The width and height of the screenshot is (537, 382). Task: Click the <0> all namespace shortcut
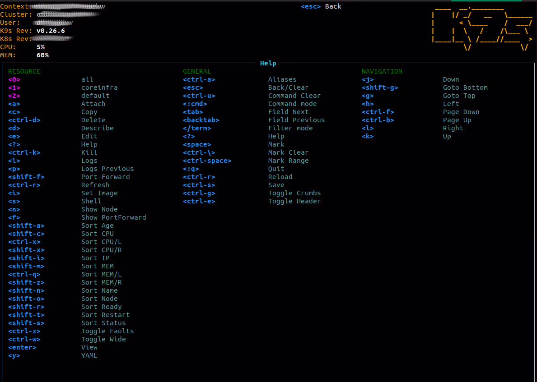coord(14,79)
